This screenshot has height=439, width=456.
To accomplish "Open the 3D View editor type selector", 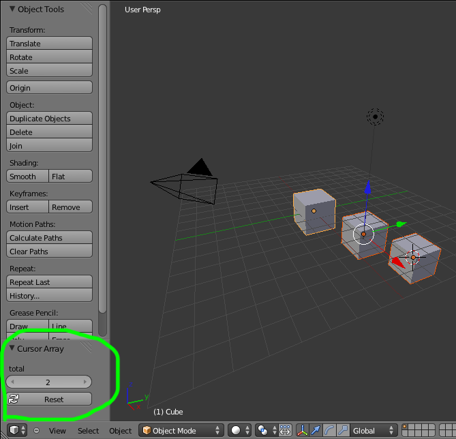I will pyautogui.click(x=17, y=430).
